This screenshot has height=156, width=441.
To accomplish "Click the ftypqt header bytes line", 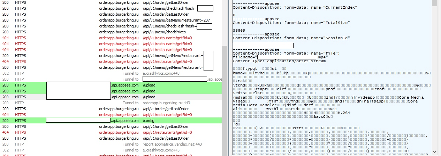I will point(260,68).
